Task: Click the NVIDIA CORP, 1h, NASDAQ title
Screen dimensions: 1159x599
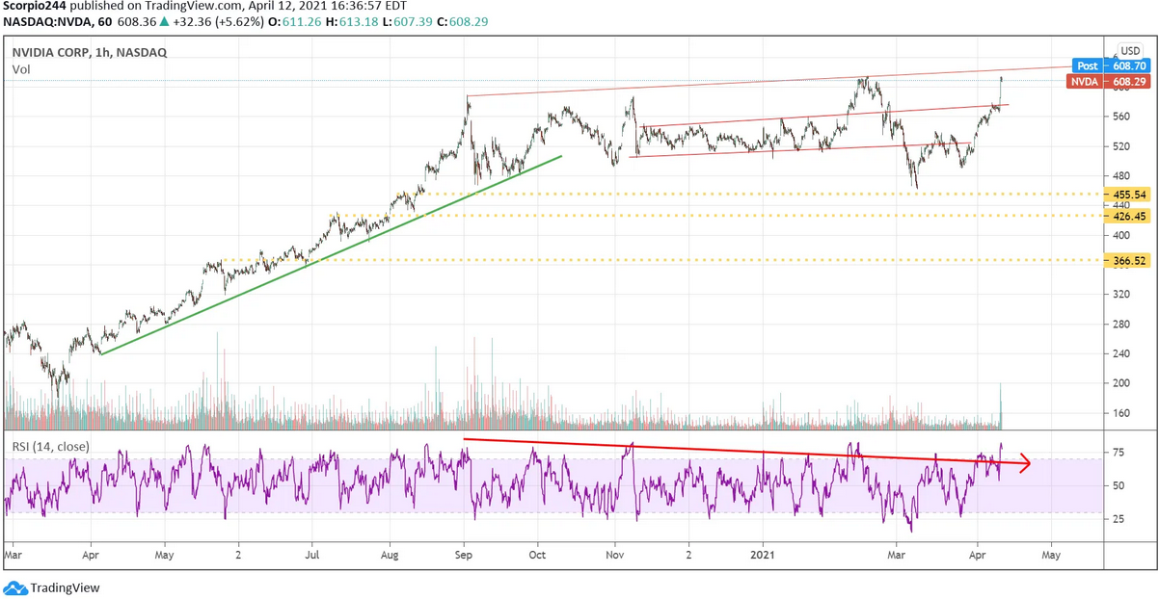Action: coord(89,53)
